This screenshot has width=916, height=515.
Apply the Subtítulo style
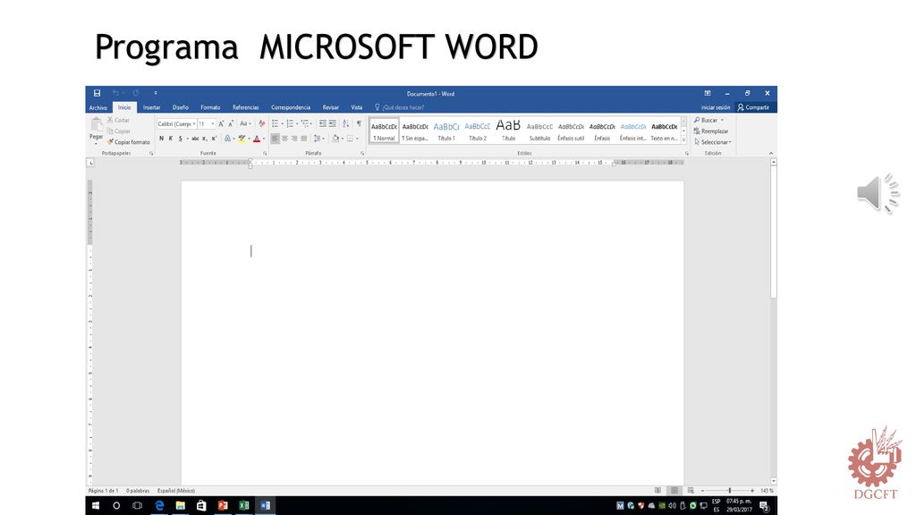[539, 131]
